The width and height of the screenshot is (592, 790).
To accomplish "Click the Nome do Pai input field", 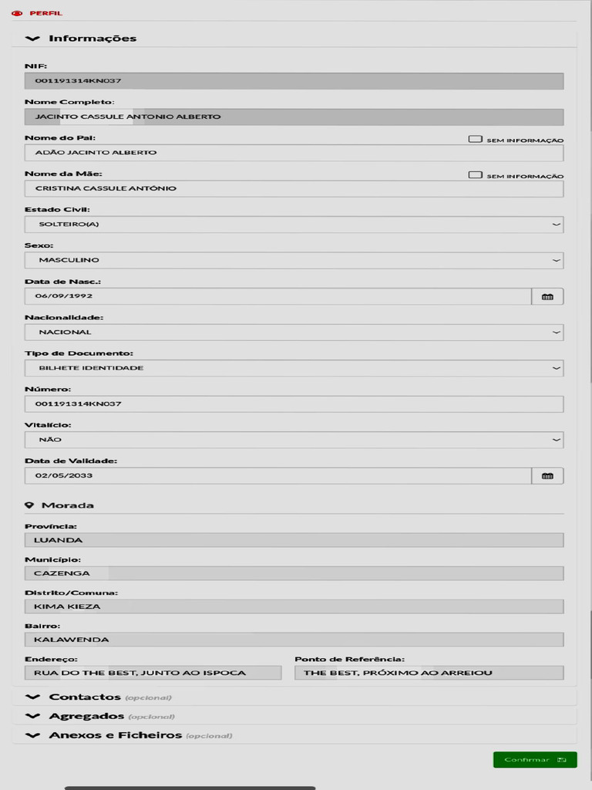I will pos(294,153).
